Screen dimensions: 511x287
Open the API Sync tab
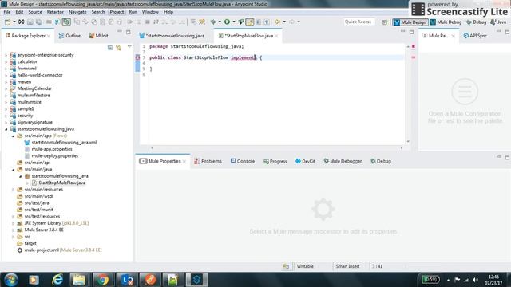pos(475,36)
